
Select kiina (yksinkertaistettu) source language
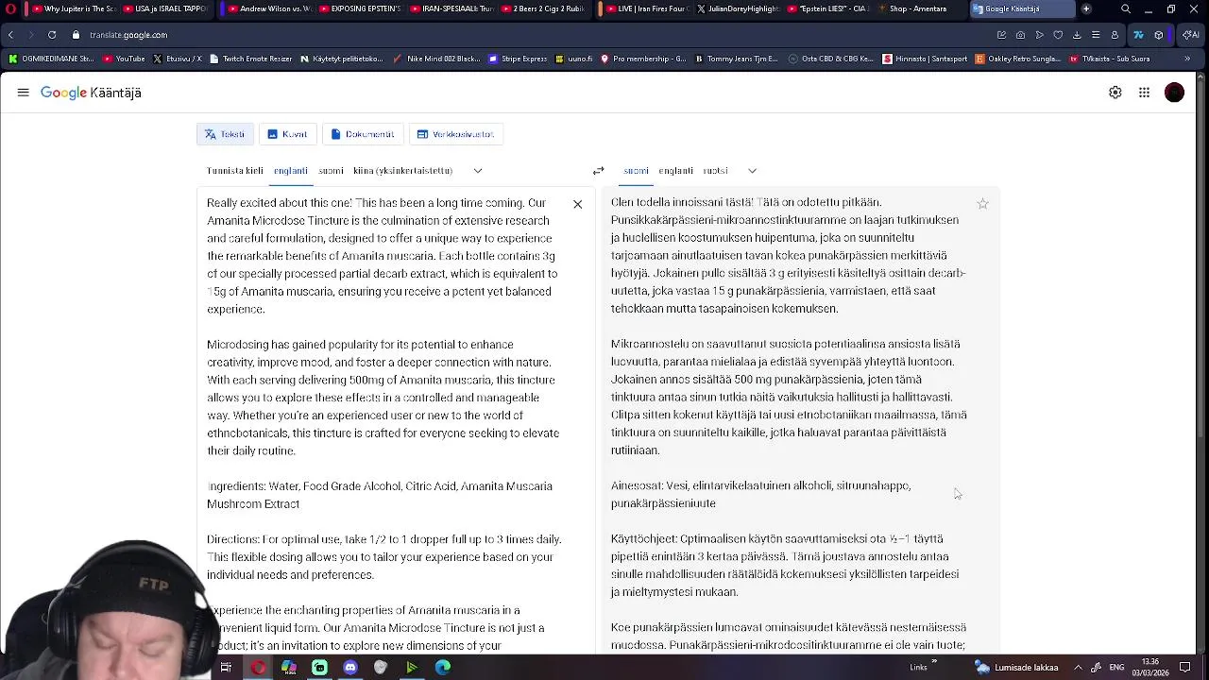[x=402, y=171]
